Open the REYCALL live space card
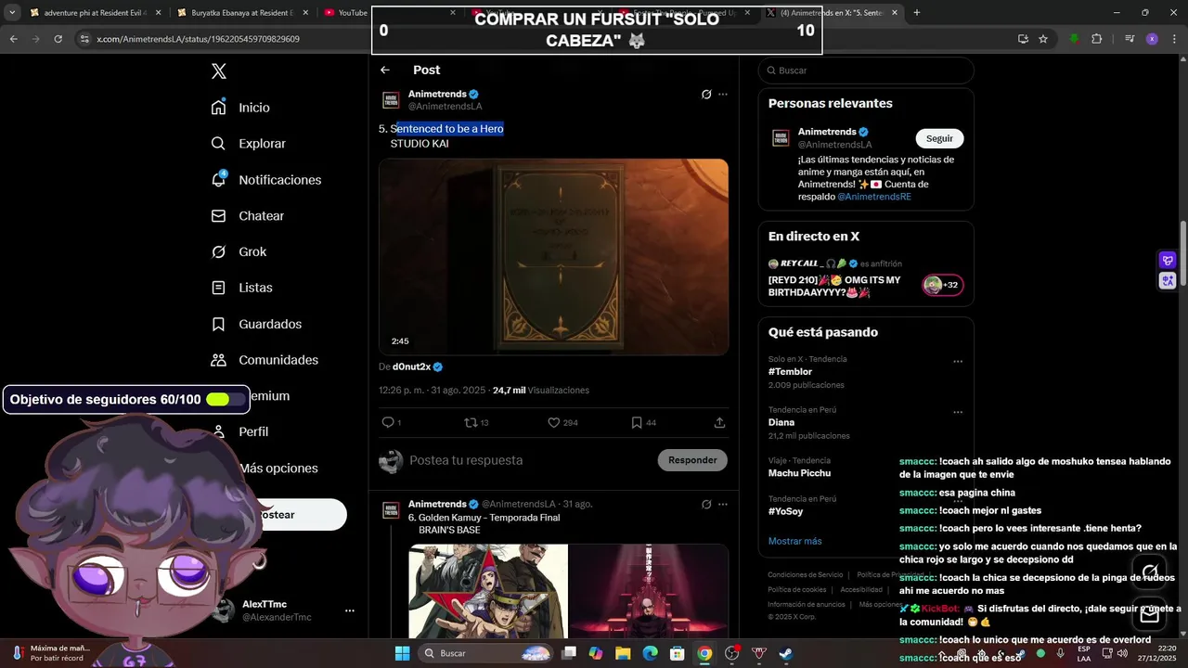 (865, 278)
